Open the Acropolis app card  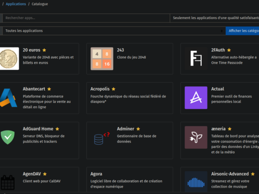[129, 98]
